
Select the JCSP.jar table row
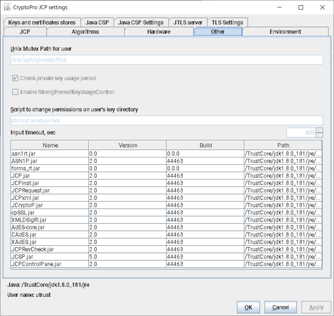click(50, 257)
